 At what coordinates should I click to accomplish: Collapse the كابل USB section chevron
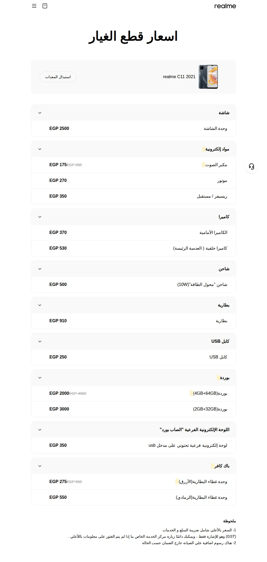pyautogui.click(x=40, y=341)
